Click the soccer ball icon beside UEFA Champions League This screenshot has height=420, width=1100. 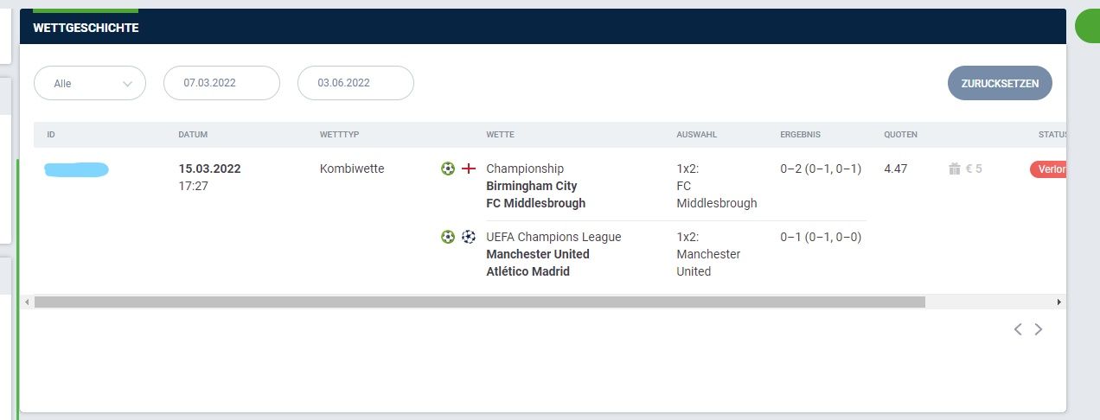[x=448, y=237]
